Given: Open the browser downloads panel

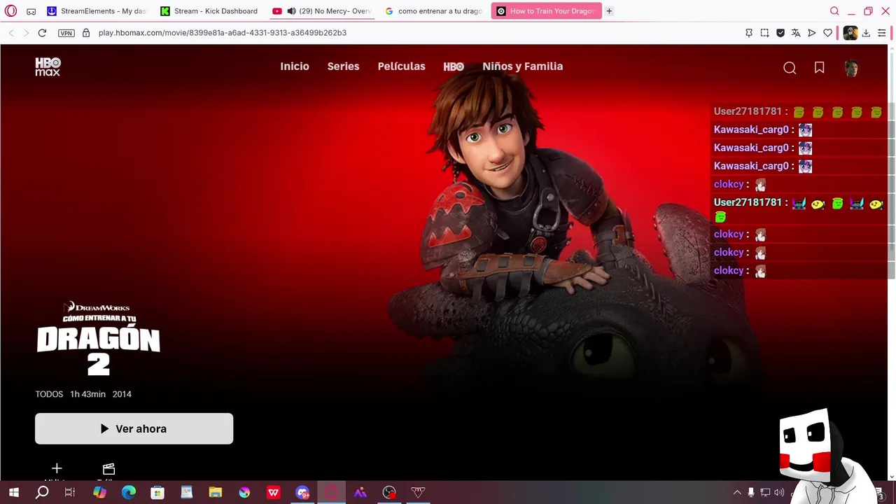Looking at the screenshot, I should point(866,33).
